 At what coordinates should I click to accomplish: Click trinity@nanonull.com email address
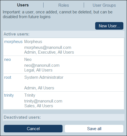tap(43, 101)
